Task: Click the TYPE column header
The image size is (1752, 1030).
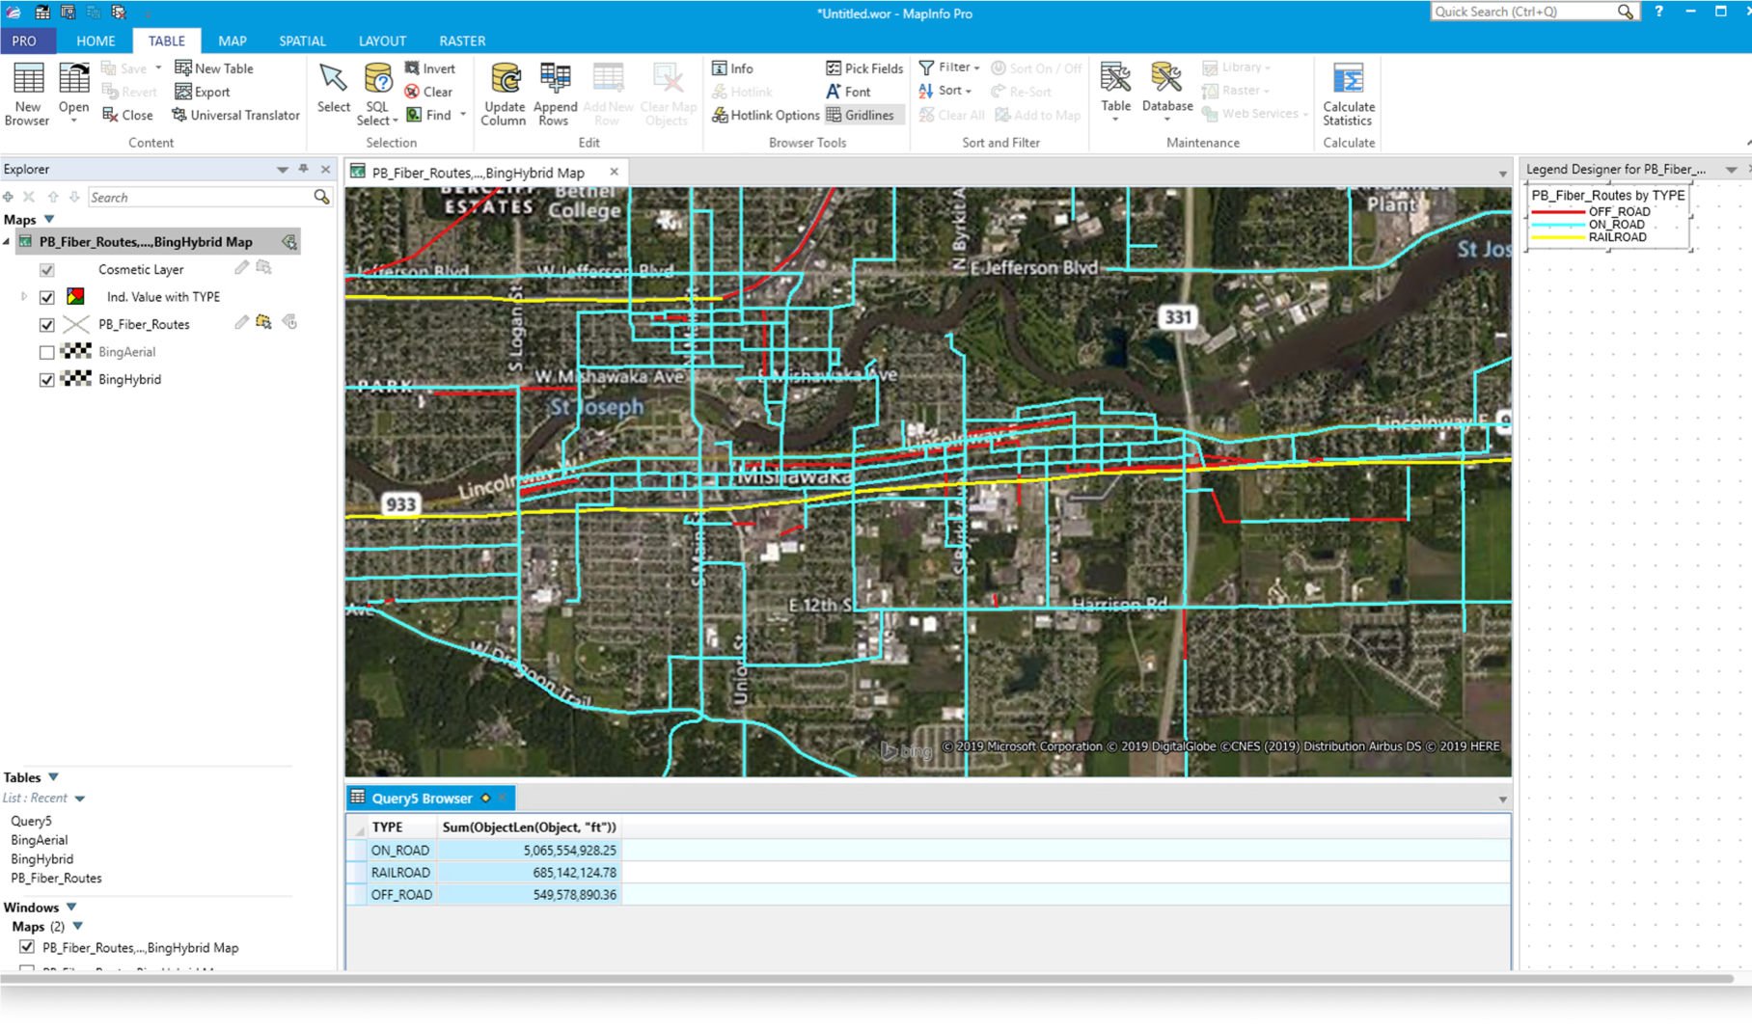Action: [402, 827]
